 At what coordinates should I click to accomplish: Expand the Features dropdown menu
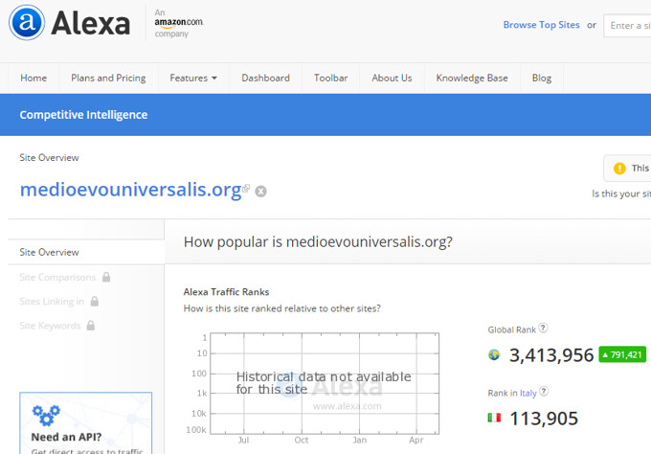point(193,79)
